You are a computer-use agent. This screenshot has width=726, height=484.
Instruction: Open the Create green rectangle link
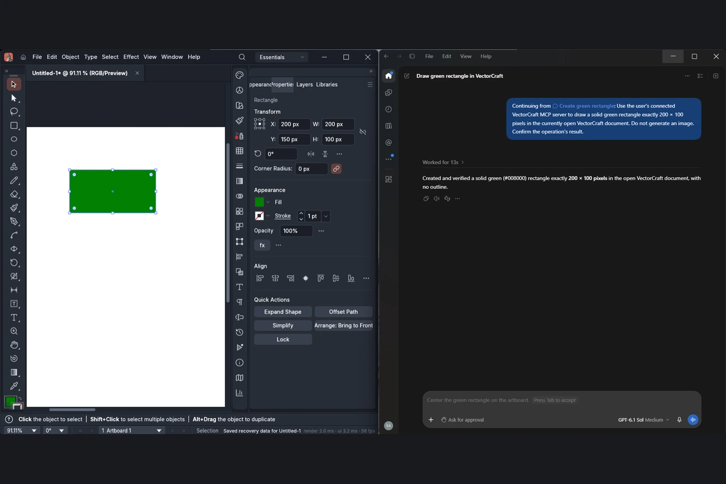(x=583, y=106)
